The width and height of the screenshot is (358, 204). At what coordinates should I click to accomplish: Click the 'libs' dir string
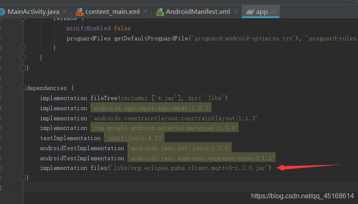215,98
